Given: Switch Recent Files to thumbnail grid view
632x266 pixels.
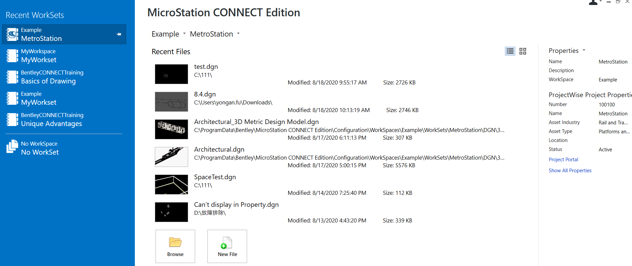Looking at the screenshot, I should (523, 51).
